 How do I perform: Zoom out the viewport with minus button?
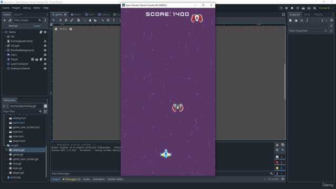(x=56, y=29)
